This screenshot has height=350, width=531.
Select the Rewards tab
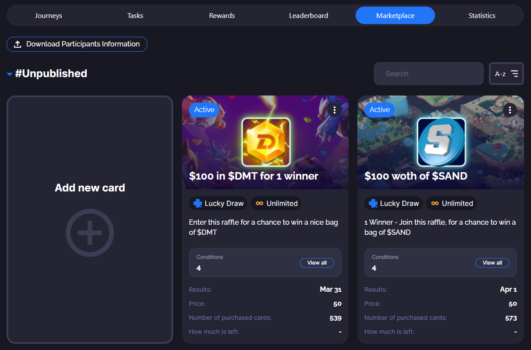222,15
